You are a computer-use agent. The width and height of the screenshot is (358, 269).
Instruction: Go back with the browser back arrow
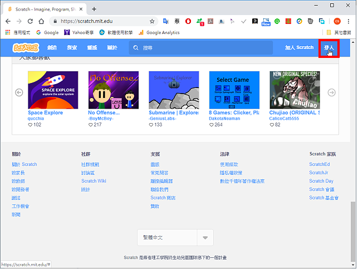point(8,21)
